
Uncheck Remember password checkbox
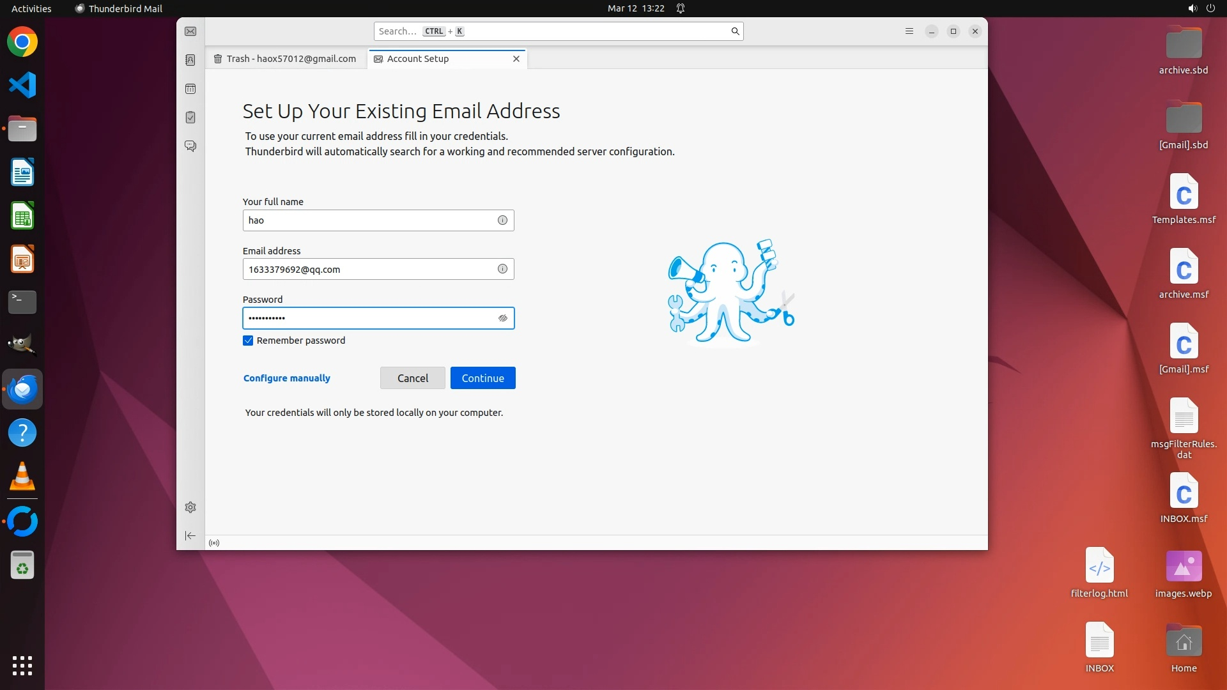[x=248, y=341]
